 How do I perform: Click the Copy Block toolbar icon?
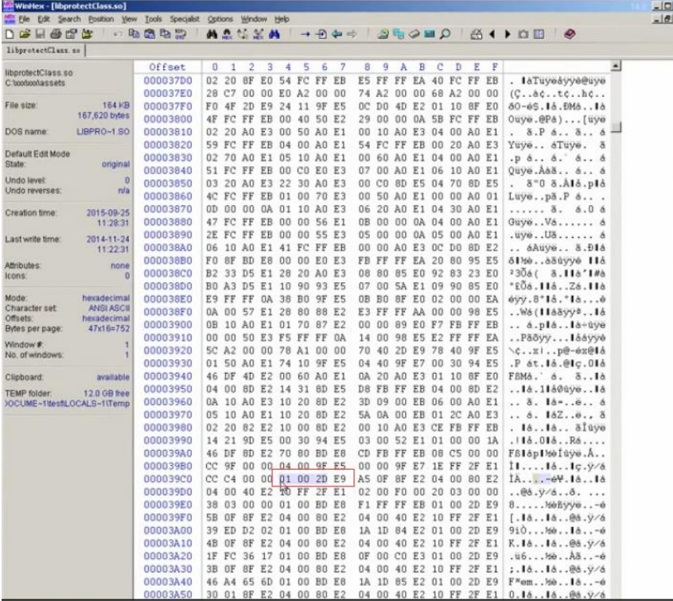click(134, 34)
